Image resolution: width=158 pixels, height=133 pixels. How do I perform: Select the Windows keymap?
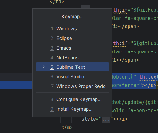coord(72,29)
